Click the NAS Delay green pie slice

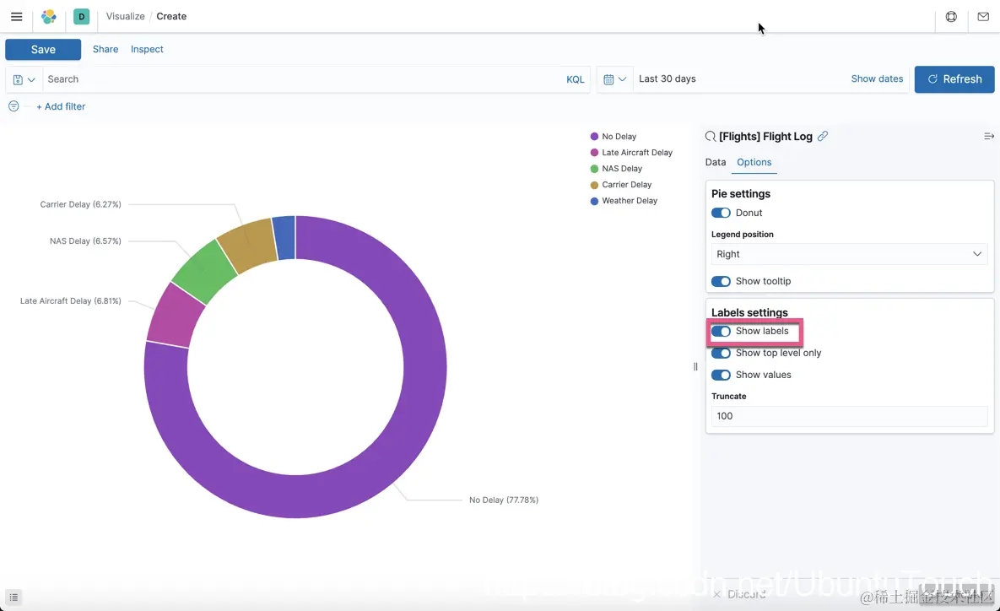[205, 272]
